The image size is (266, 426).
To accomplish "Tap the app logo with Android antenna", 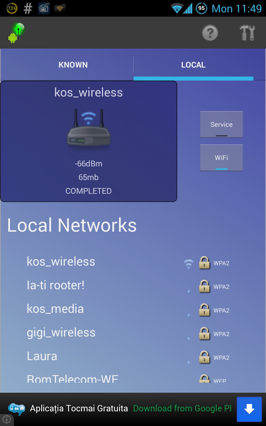I will tap(17, 33).
